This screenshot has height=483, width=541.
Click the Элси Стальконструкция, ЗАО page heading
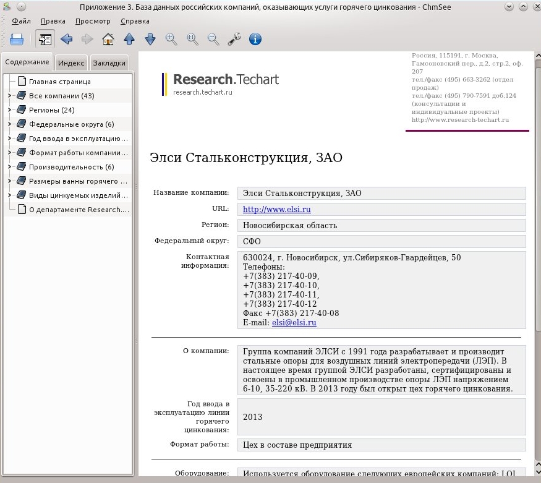point(246,158)
